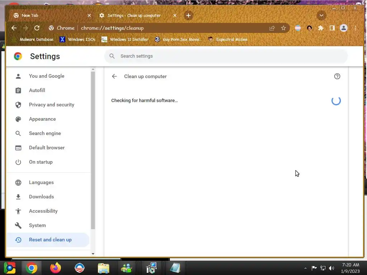Image resolution: width=367 pixels, height=275 pixels.
Task: Go back using the browser back arrow
Action: pyautogui.click(x=14, y=28)
